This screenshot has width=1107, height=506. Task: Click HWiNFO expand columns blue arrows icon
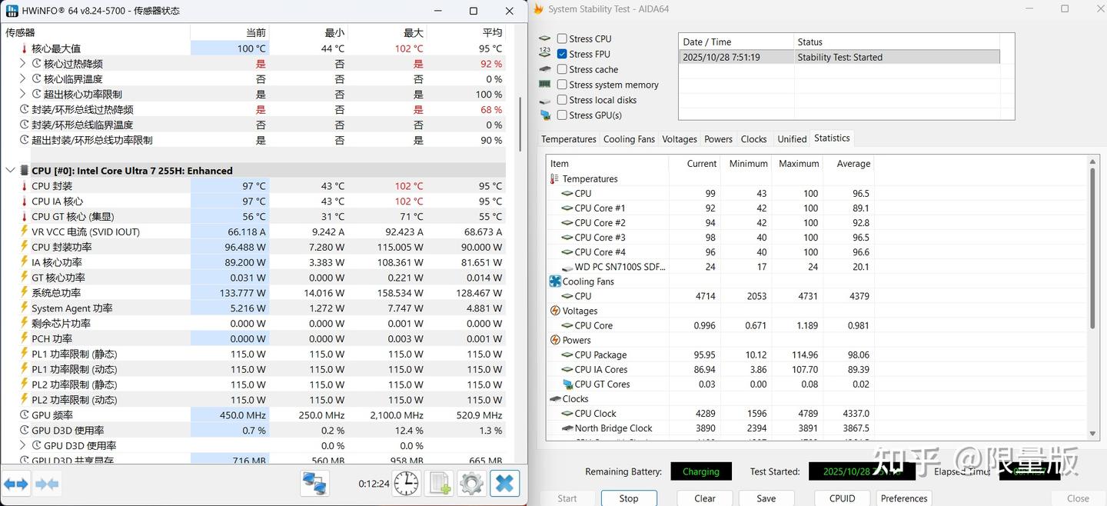click(16, 484)
